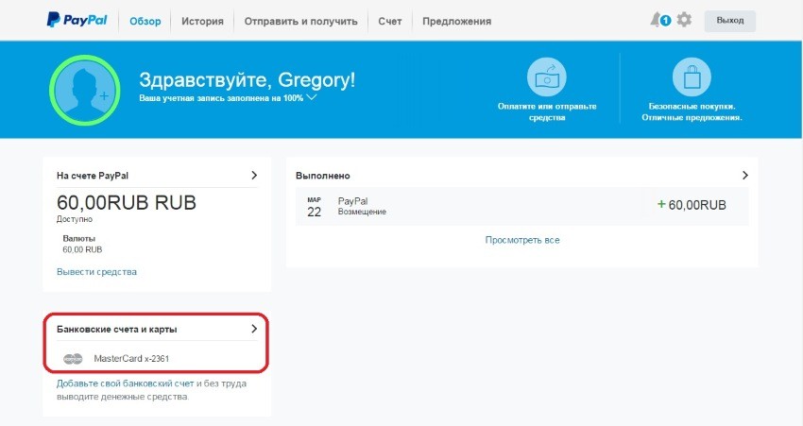Click the +60,00RUB transaction amount
This screenshot has height=426, width=803.
[x=692, y=205]
